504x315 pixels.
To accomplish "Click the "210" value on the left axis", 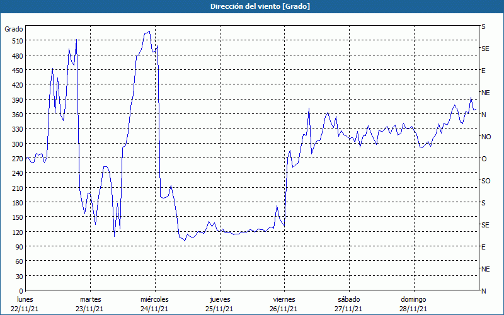I will point(17,188).
